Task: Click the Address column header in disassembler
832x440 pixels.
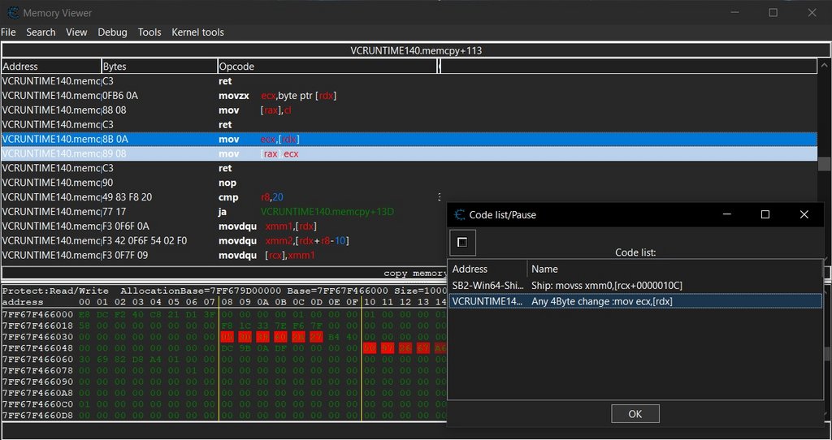Action: pos(51,67)
